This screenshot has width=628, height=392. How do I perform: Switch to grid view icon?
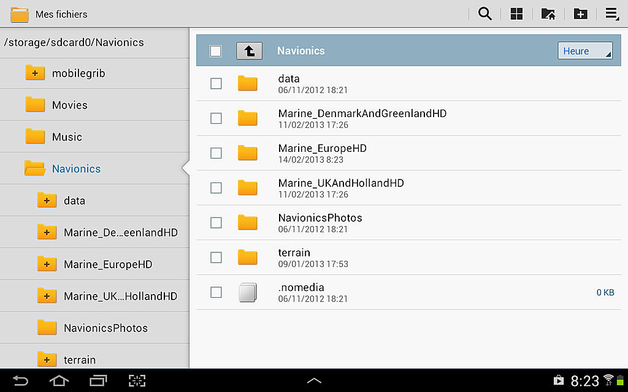tap(516, 14)
